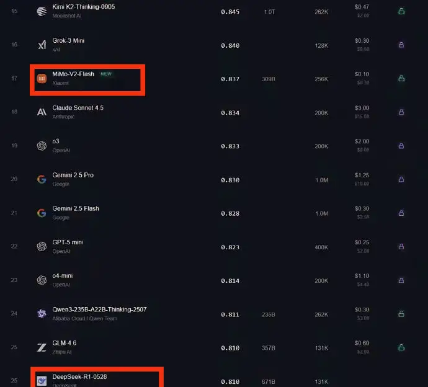Open the GPT-5 mini model entry
428x387 pixels.
(68, 242)
